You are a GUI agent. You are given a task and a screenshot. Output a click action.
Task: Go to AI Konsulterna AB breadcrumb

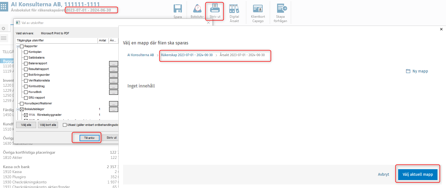point(141,55)
